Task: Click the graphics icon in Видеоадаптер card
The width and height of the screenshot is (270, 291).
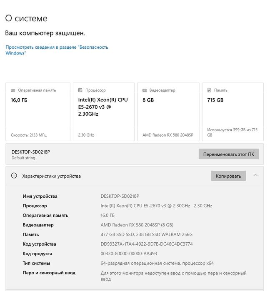Action: click(145, 90)
